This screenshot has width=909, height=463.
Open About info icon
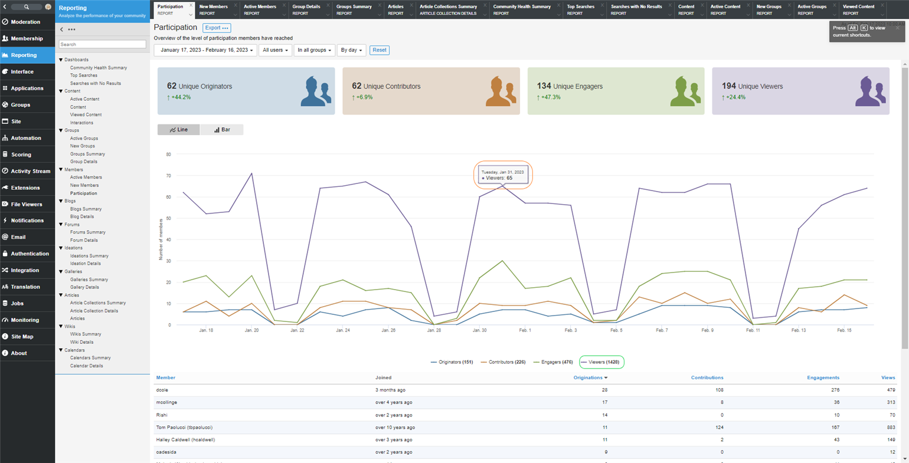5,353
